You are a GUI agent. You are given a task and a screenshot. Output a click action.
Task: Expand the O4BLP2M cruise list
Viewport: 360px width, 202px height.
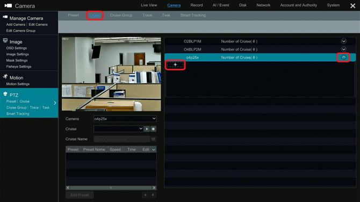tap(343, 49)
